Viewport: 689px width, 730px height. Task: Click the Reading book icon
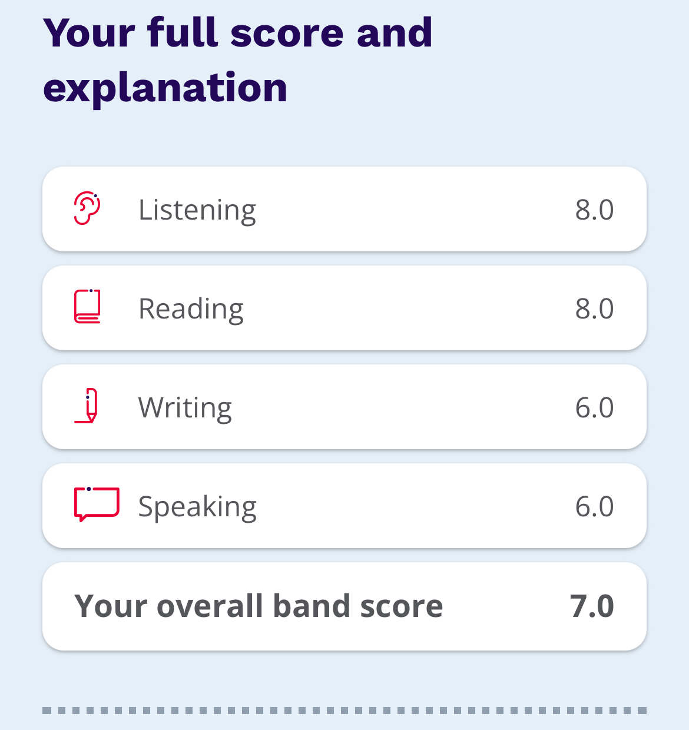click(87, 306)
